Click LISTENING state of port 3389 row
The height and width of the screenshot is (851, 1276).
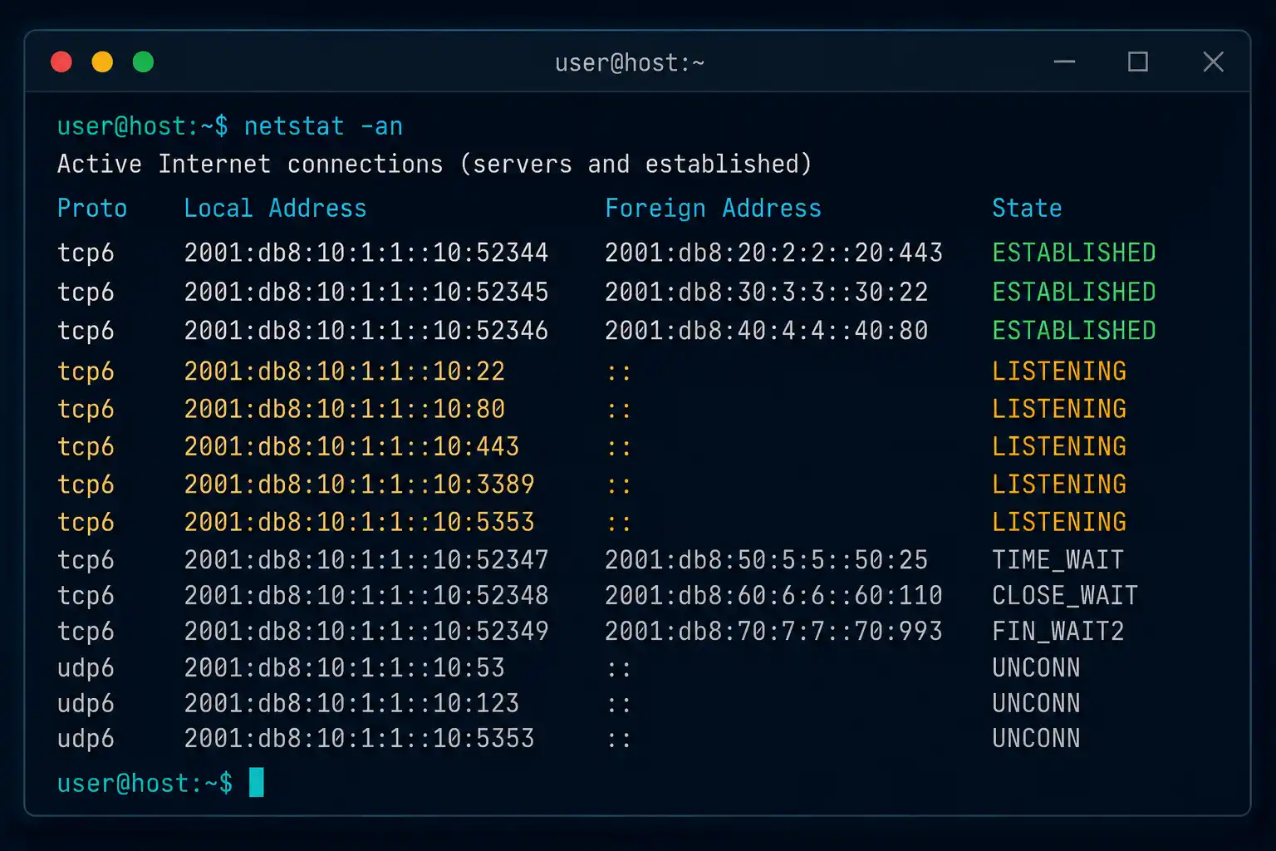point(1059,485)
